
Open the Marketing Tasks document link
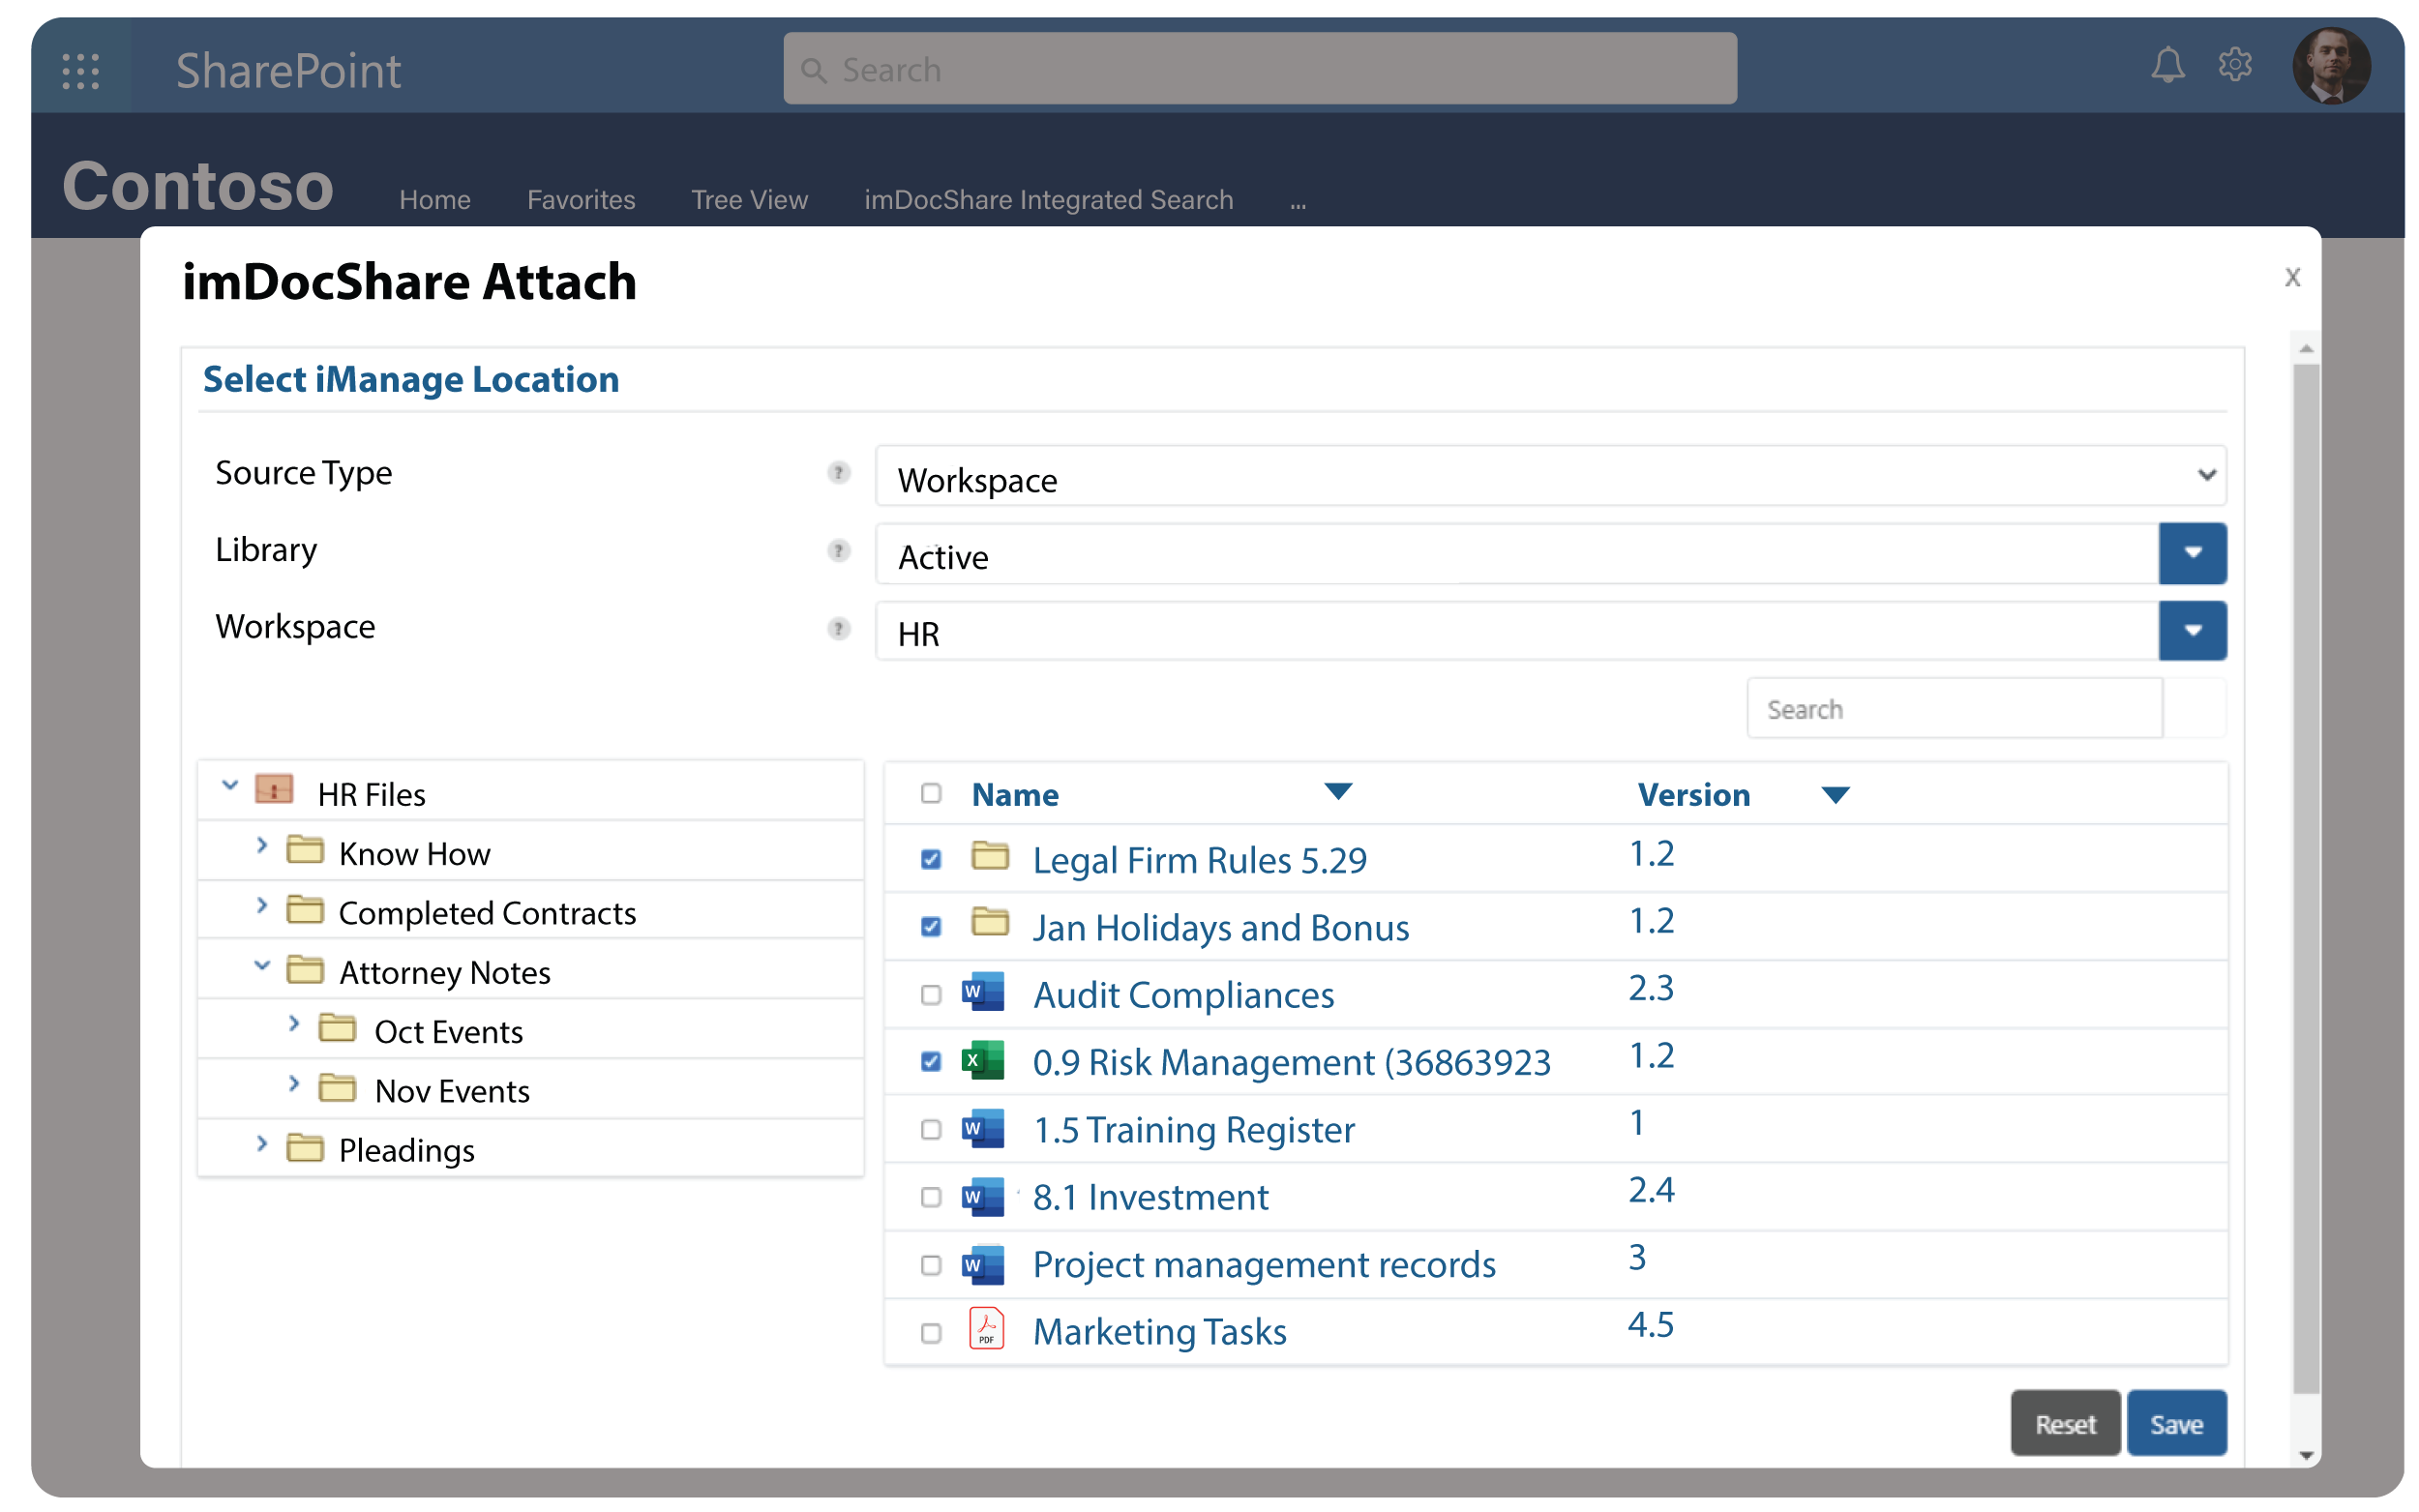pyautogui.click(x=1159, y=1332)
